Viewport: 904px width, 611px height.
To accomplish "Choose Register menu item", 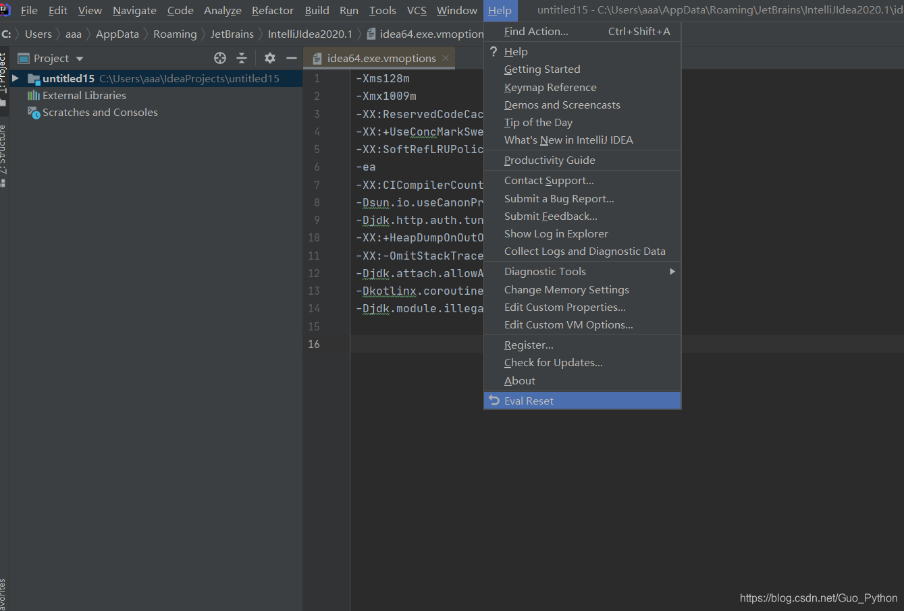I will coord(583,345).
